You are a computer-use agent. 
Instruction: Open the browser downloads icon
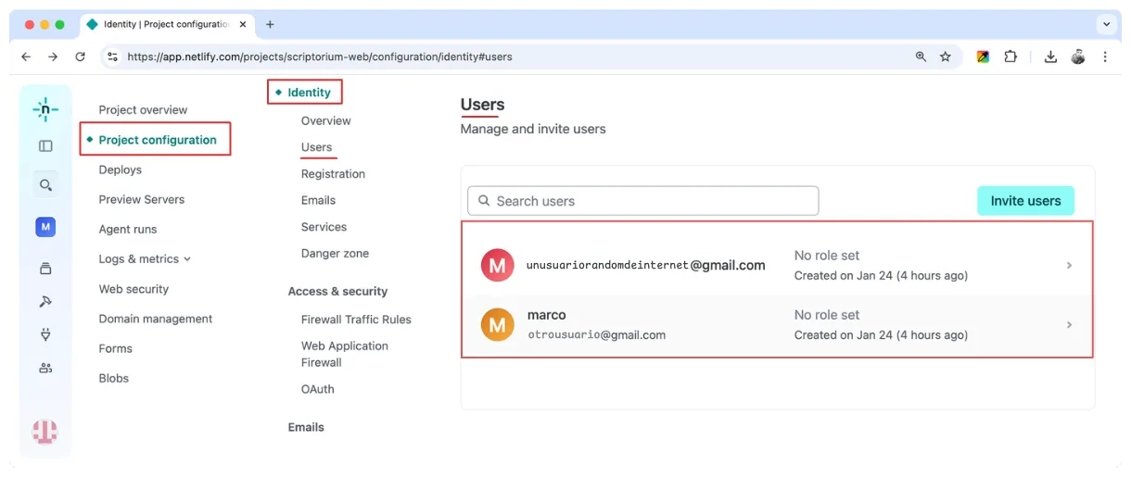[x=1050, y=56]
